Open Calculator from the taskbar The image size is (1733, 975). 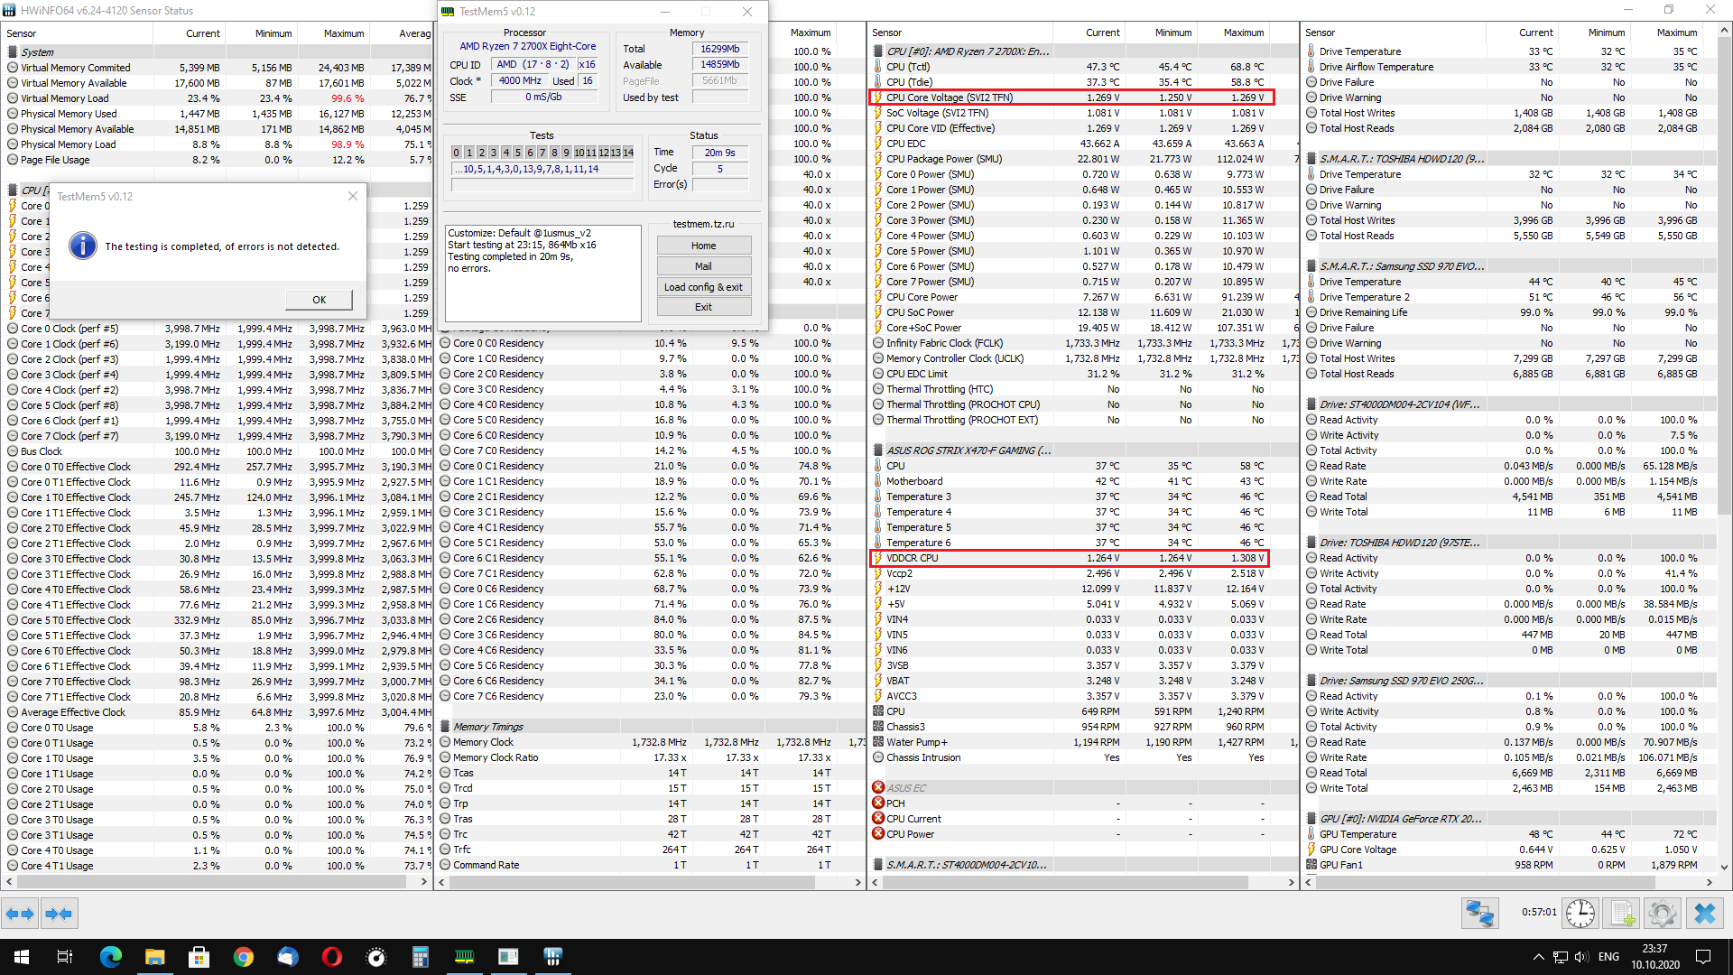tap(420, 957)
